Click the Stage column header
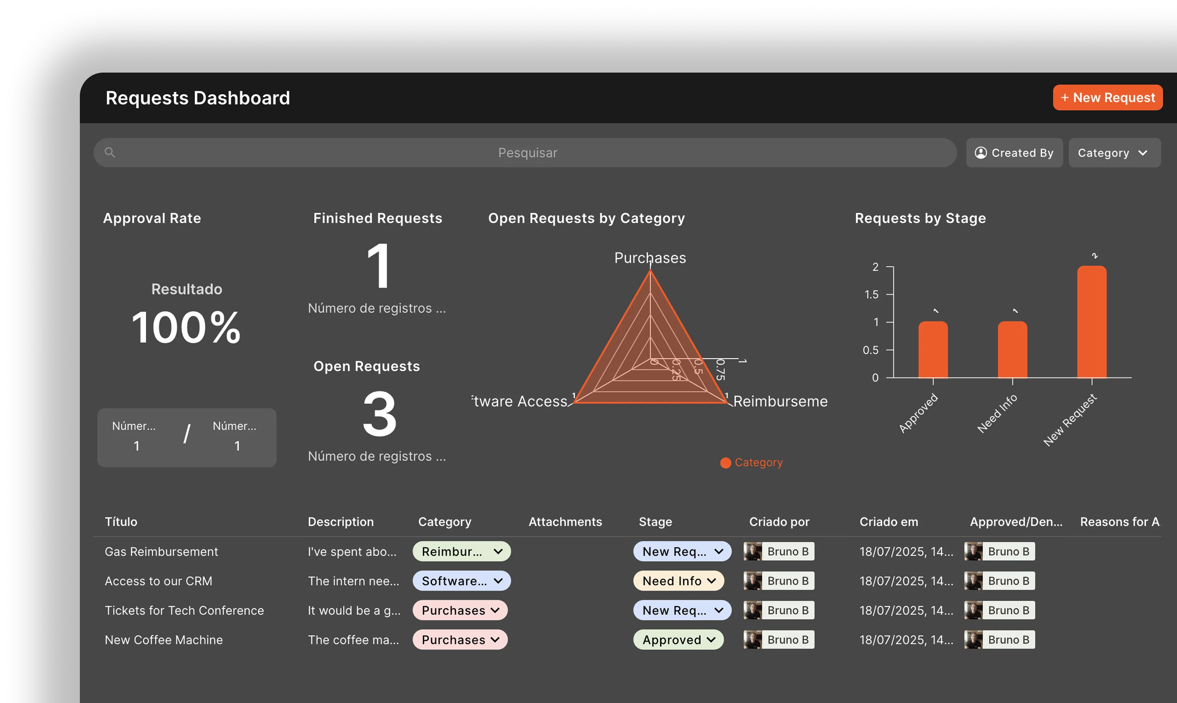 click(x=655, y=522)
